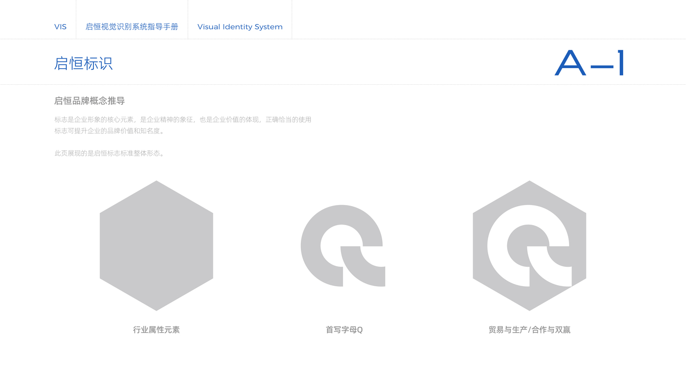Click the VIS header label
This screenshot has width=686, height=385.
pyautogui.click(x=60, y=27)
